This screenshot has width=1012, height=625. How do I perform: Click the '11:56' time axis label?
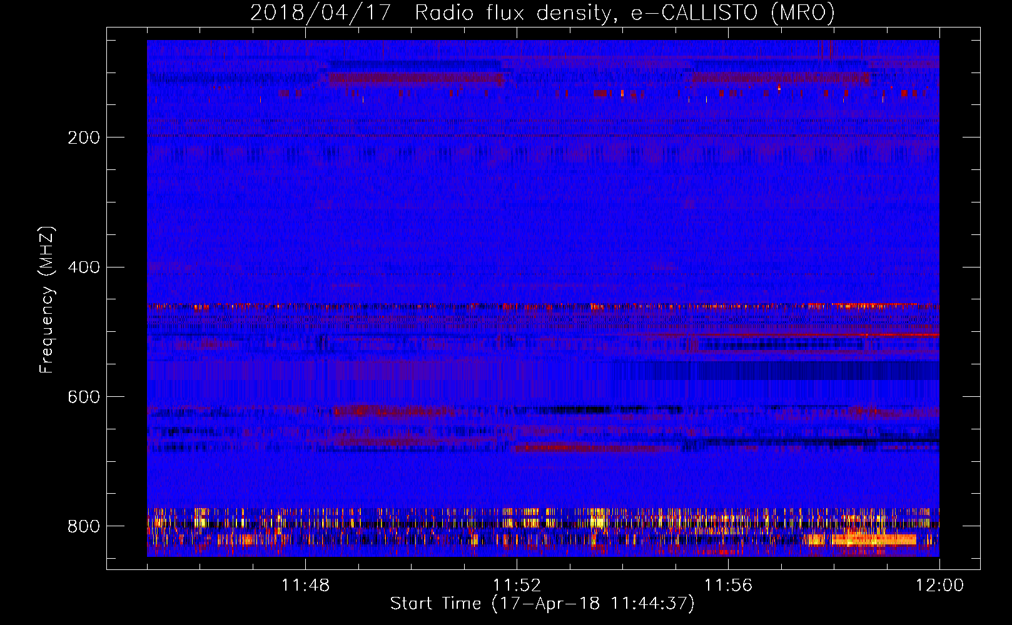728,586
